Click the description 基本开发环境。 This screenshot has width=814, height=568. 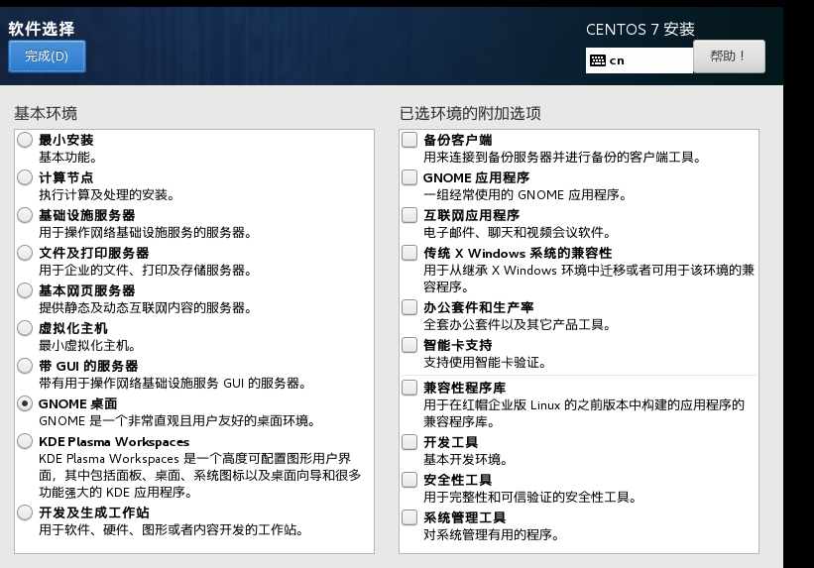[466, 459]
